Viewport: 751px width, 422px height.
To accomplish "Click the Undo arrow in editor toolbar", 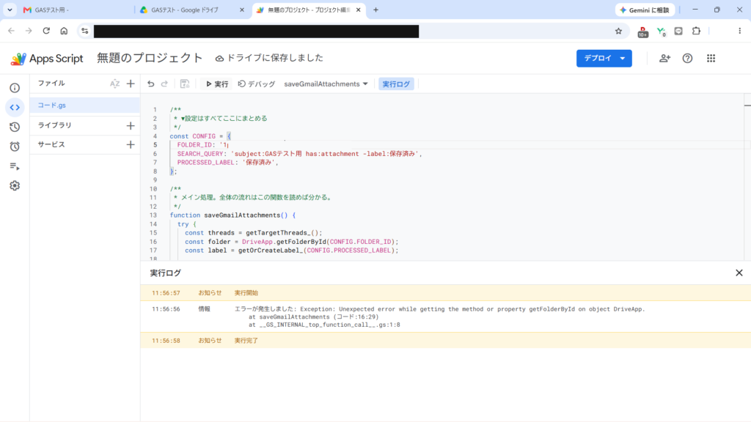I will point(151,84).
